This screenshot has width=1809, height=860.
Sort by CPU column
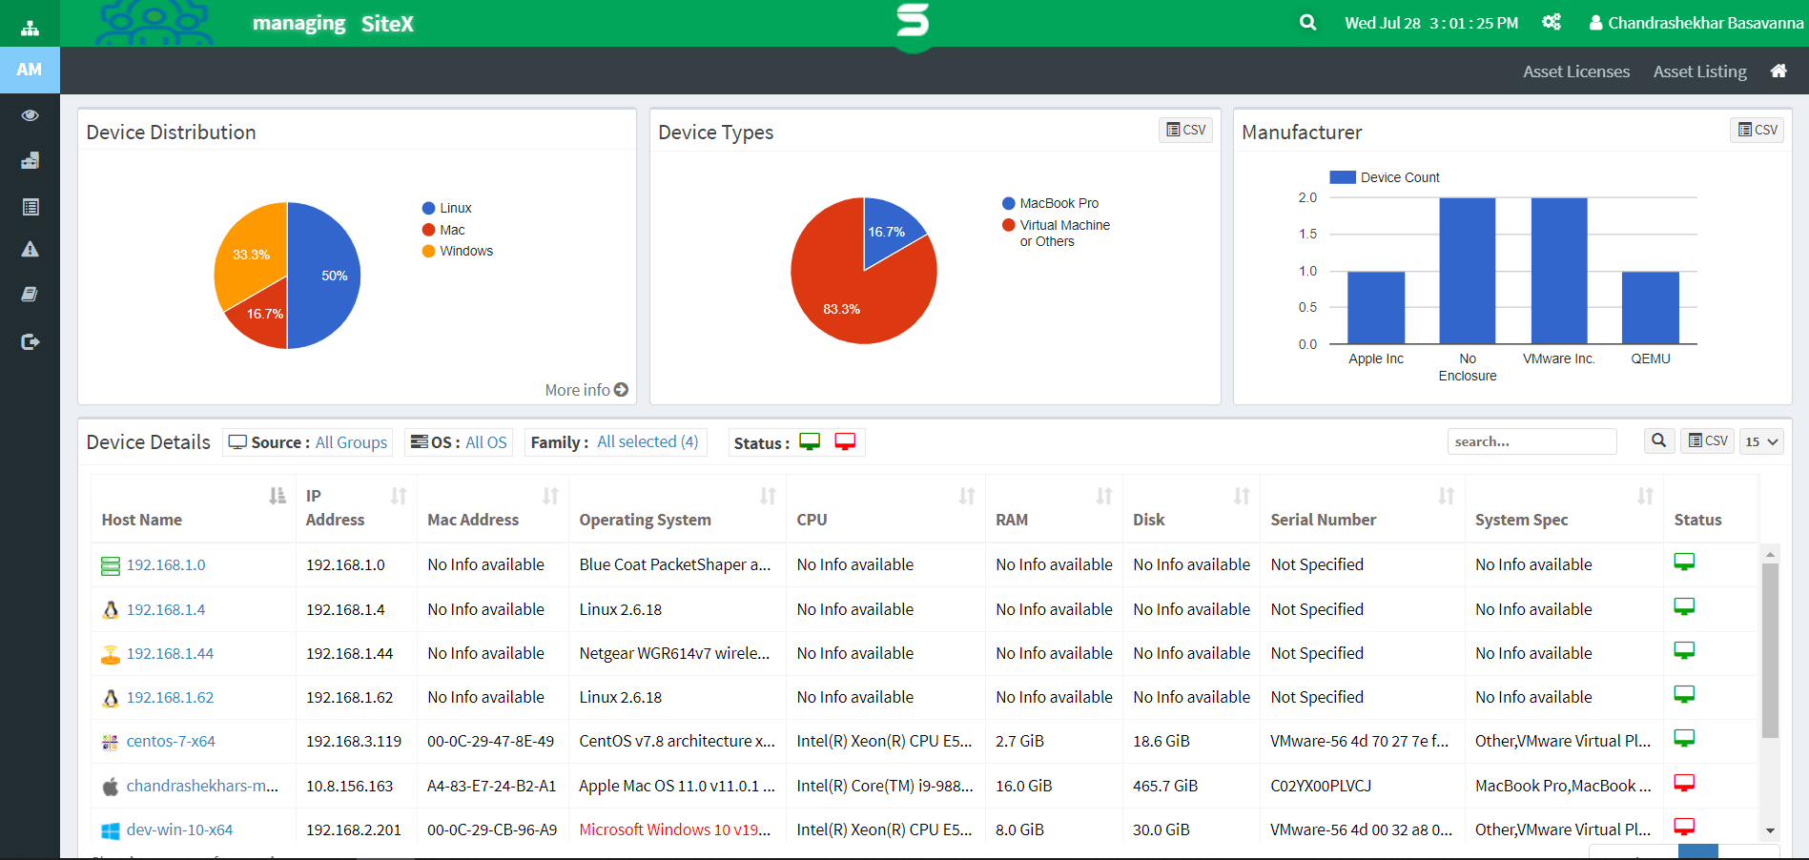887,508
